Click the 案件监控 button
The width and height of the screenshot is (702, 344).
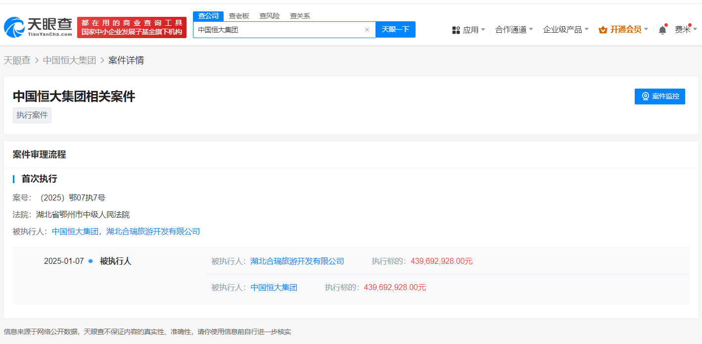660,97
